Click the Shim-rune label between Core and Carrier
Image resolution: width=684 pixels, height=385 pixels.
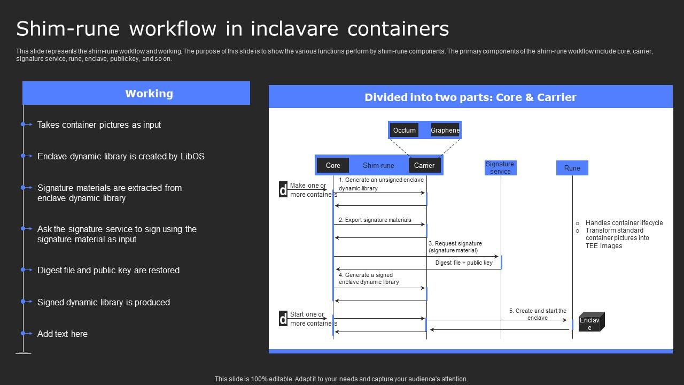pos(378,165)
